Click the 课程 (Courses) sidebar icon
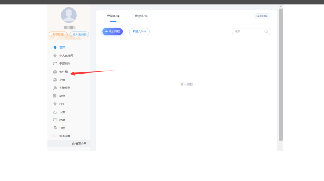This screenshot has width=324, height=181. click(55, 47)
